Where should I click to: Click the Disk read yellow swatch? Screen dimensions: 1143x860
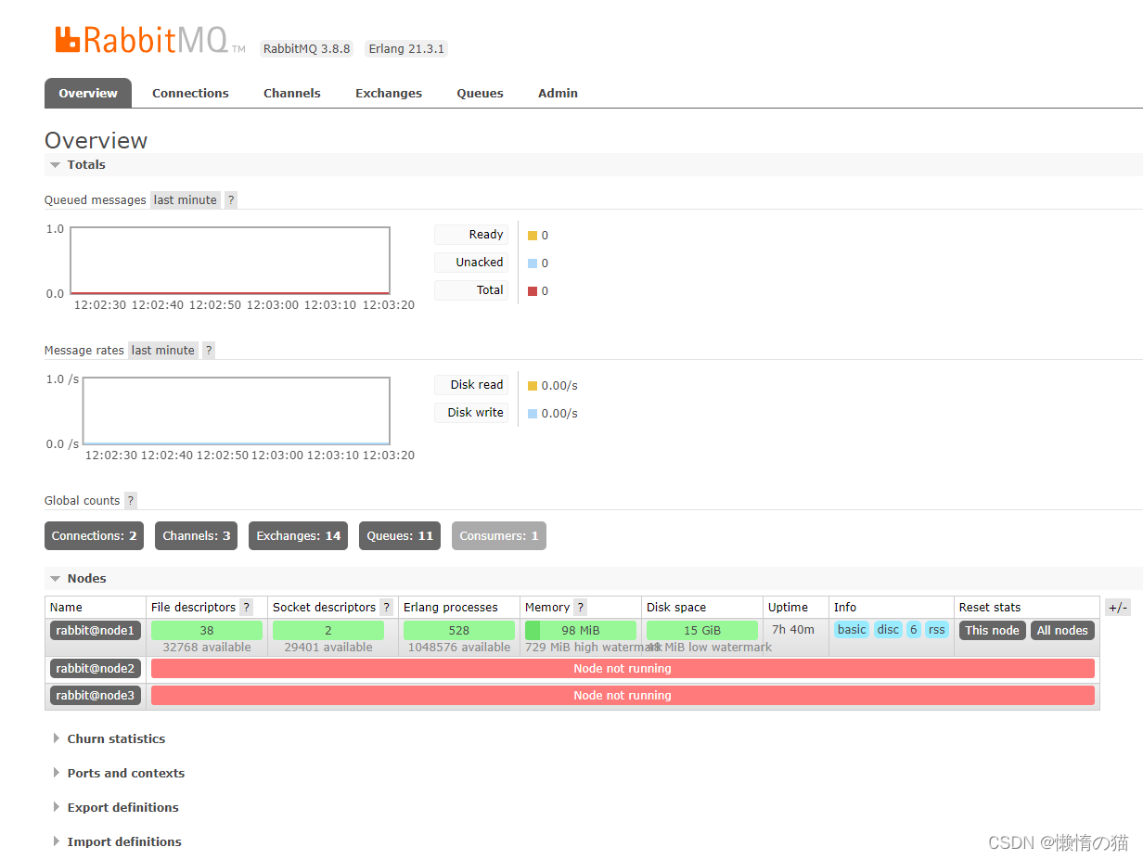tap(533, 386)
